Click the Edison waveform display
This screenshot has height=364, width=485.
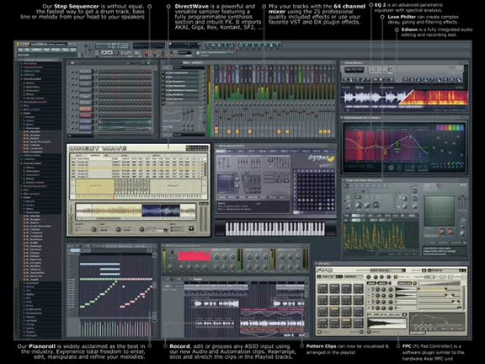pos(406,99)
